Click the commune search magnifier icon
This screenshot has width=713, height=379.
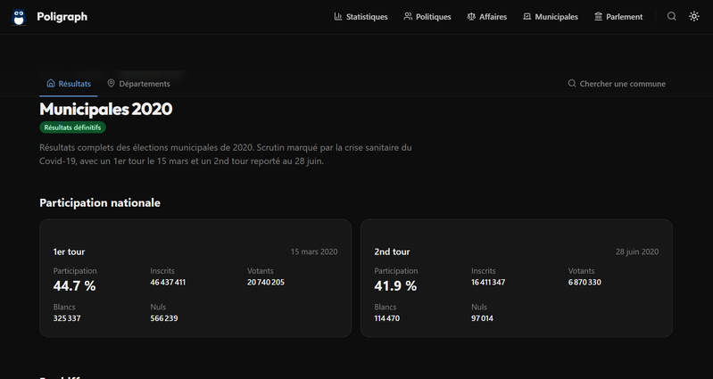(572, 83)
